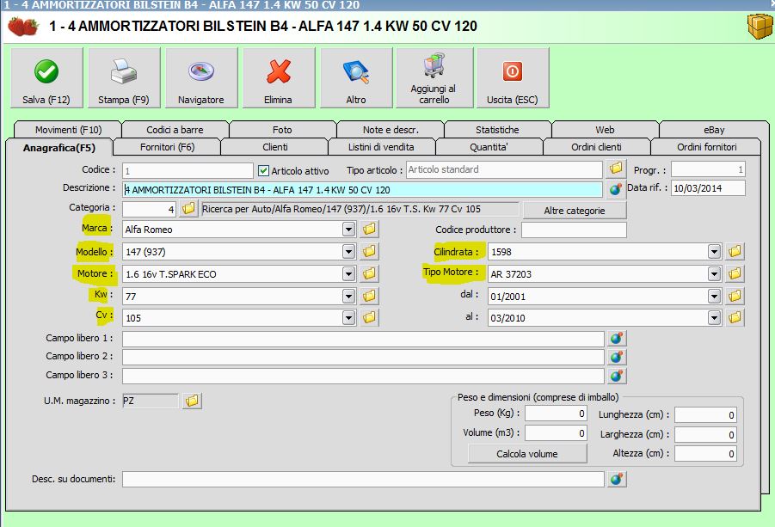Uncheck the Articolo attivo checkbox

point(263,171)
